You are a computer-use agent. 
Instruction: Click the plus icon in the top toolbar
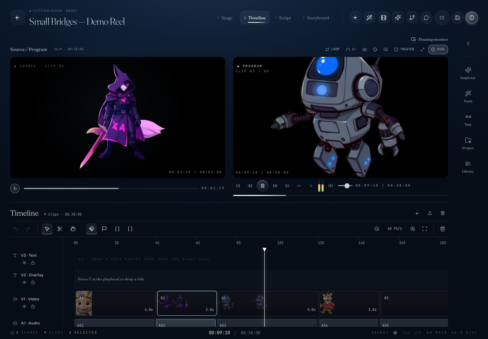coord(355,18)
